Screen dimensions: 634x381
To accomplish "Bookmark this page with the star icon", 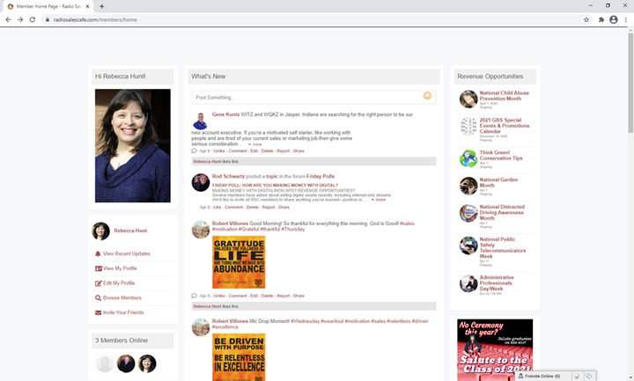I will [x=586, y=19].
